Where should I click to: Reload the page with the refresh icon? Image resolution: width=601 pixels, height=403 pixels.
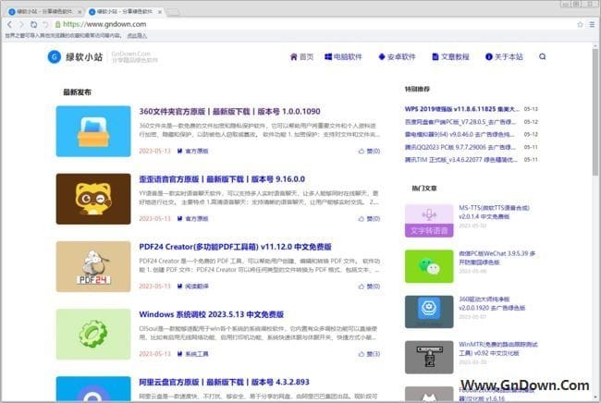tap(33, 24)
